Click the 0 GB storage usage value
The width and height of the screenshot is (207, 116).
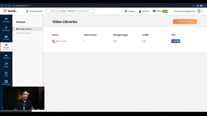point(115,41)
